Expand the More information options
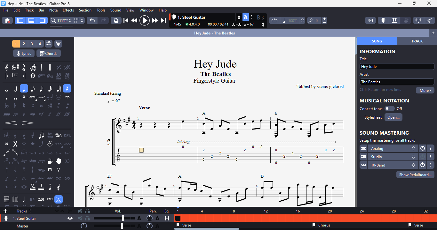Image resolution: width=437 pixels, height=230 pixels. (425, 90)
